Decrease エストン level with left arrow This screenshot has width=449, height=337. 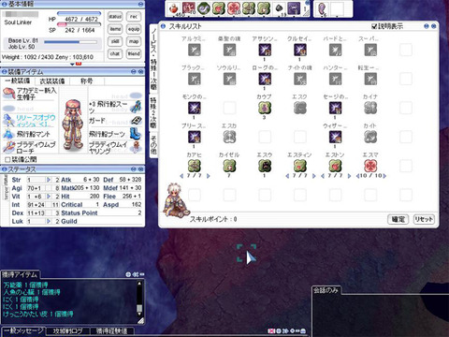coord(323,176)
